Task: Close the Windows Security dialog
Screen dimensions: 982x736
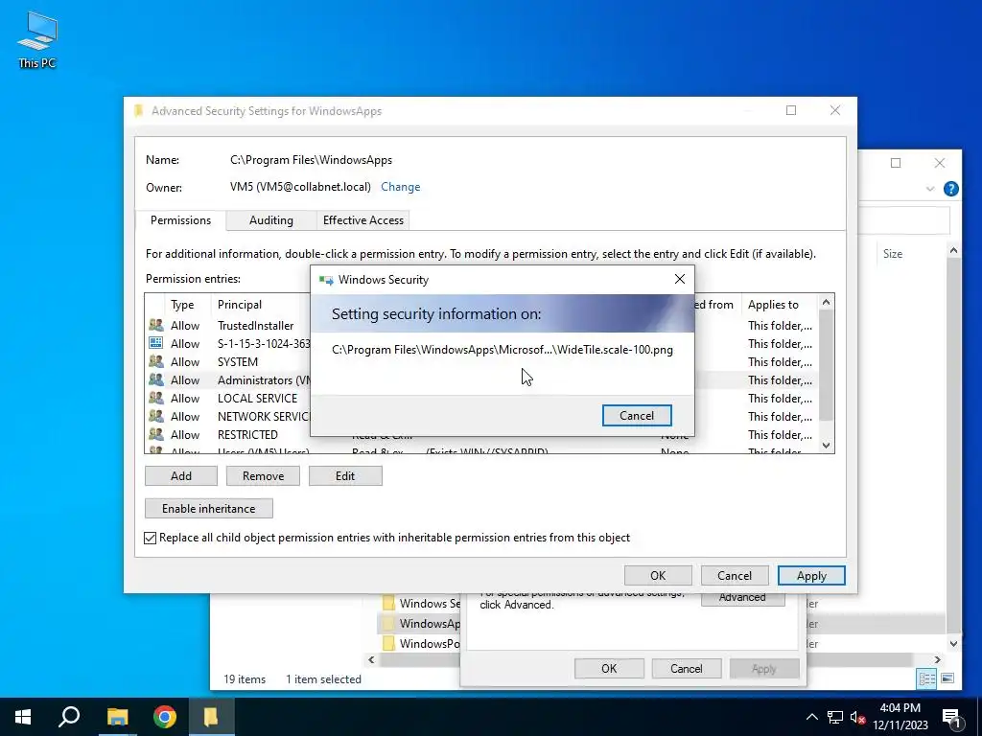Action: tap(680, 279)
